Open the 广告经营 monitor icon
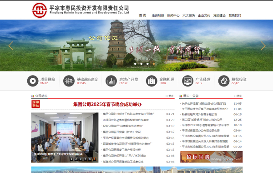This screenshot has height=173, width=273. click(x=187, y=81)
